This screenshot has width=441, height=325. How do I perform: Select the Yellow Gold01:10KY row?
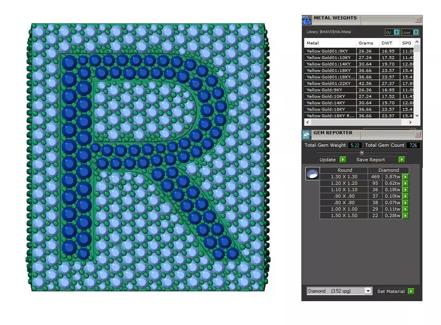pos(359,57)
